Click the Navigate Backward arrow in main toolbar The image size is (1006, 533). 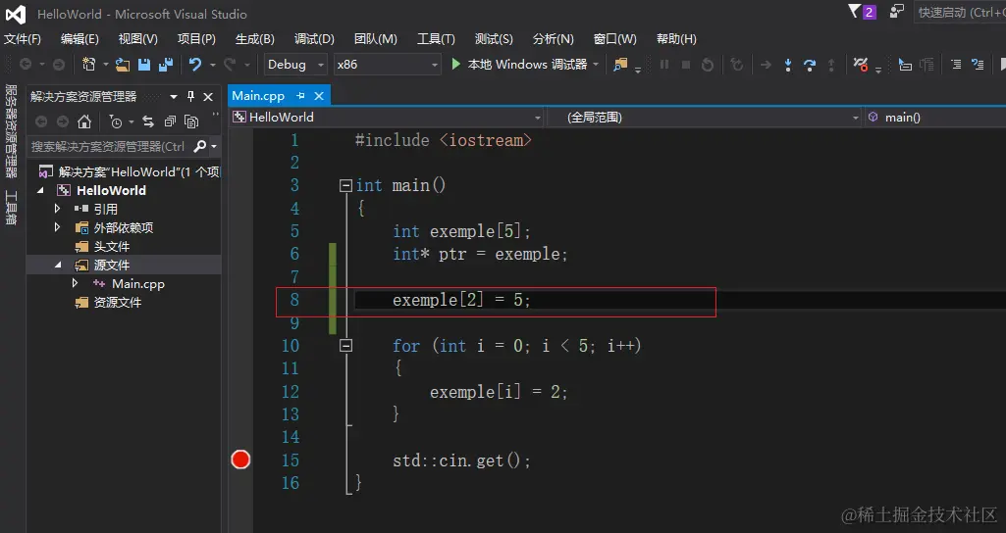coord(26,64)
